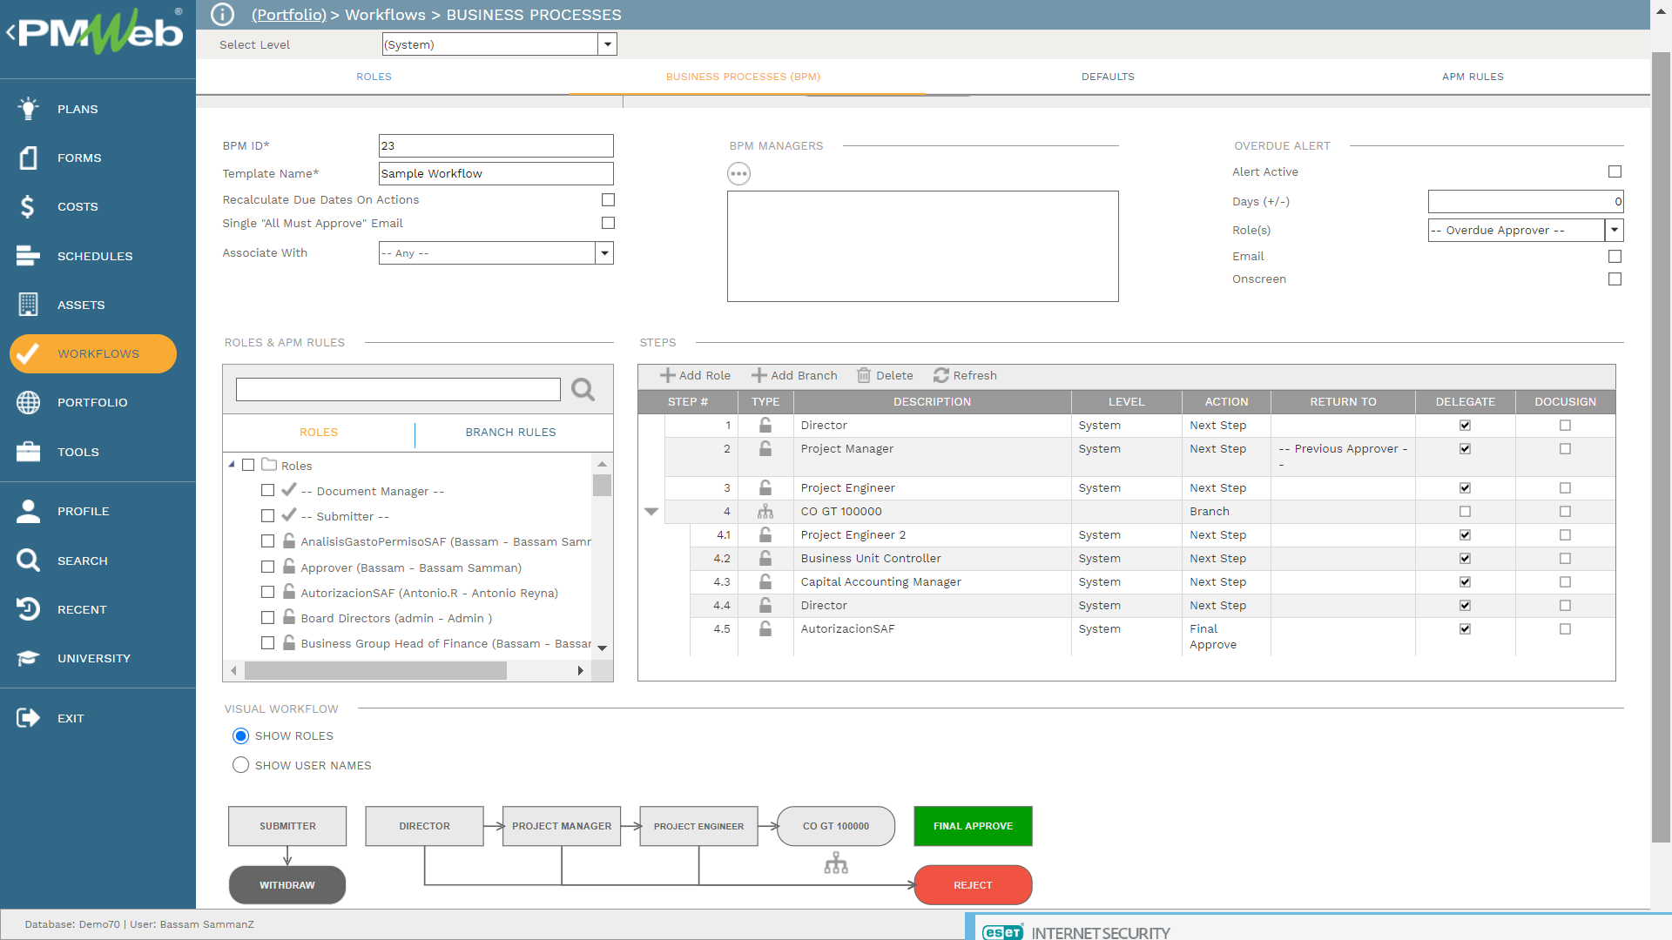
Task: Check Recalculate Due Dates On Actions
Action: [x=608, y=200]
